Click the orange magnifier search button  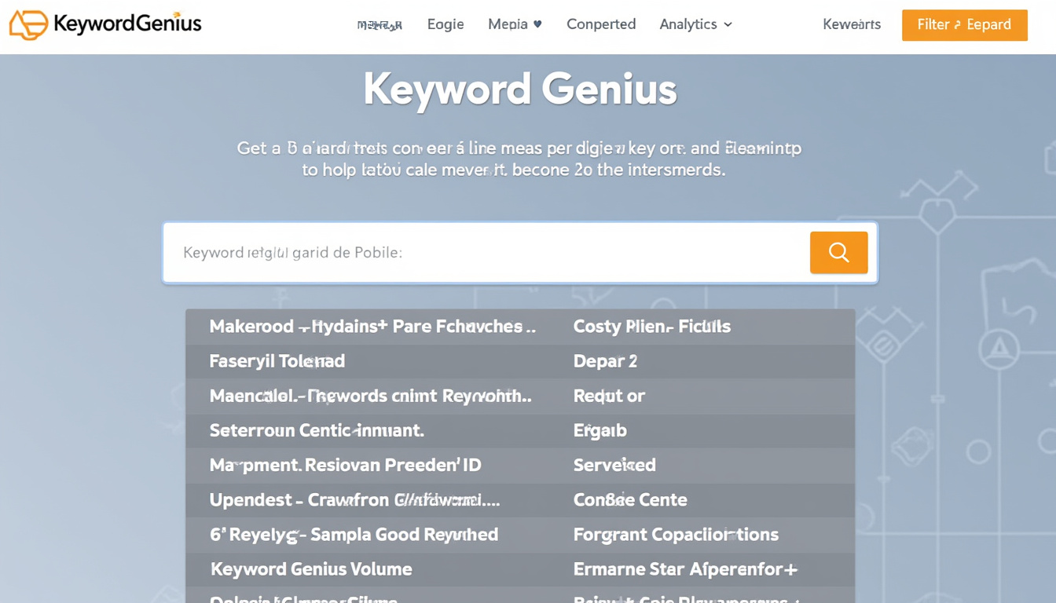(838, 252)
